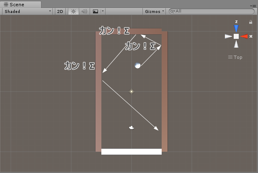The image size is (258, 173).
Task: Click the All search field
Action: click(x=212, y=11)
